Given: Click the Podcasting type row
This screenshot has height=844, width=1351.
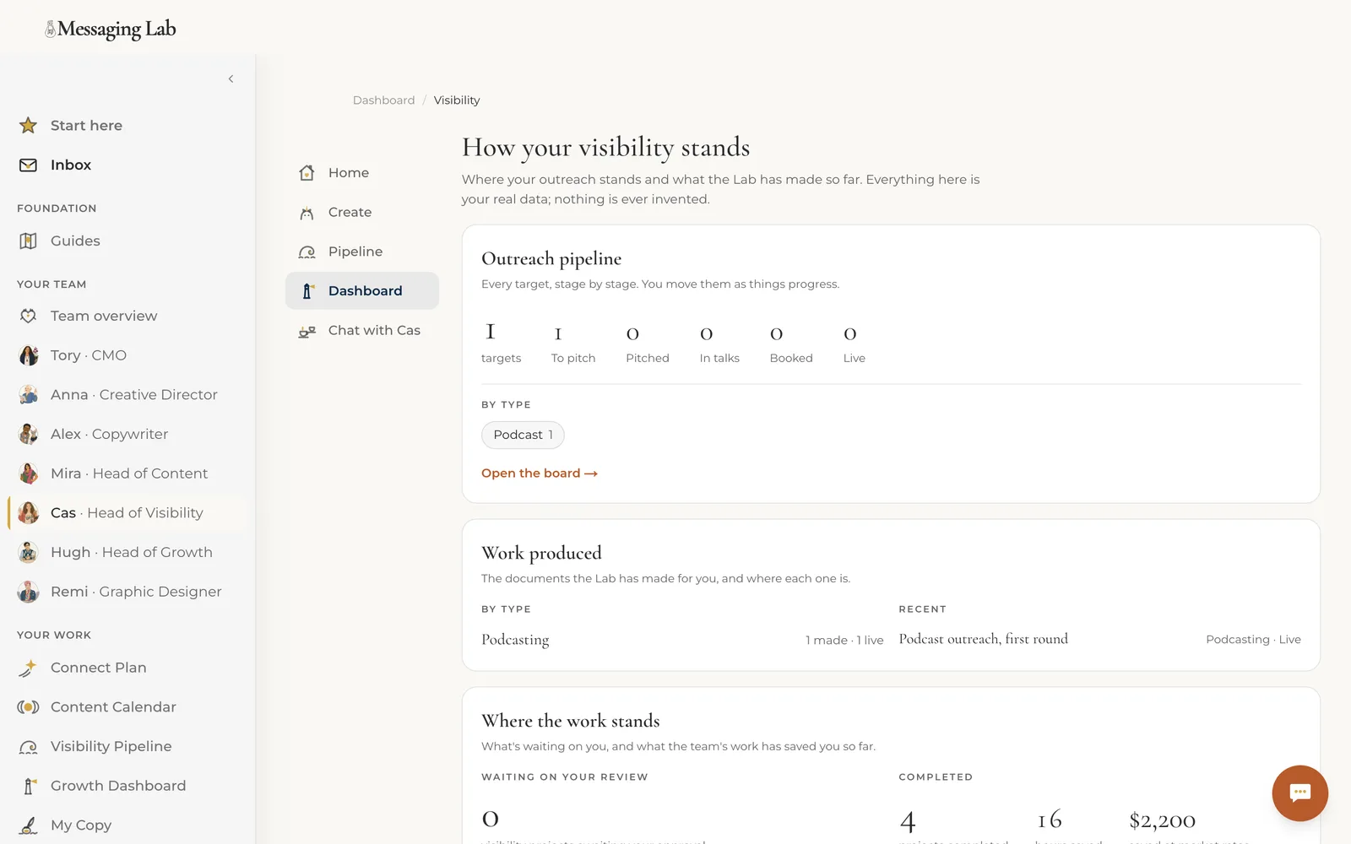Looking at the screenshot, I should pyautogui.click(x=682, y=640).
